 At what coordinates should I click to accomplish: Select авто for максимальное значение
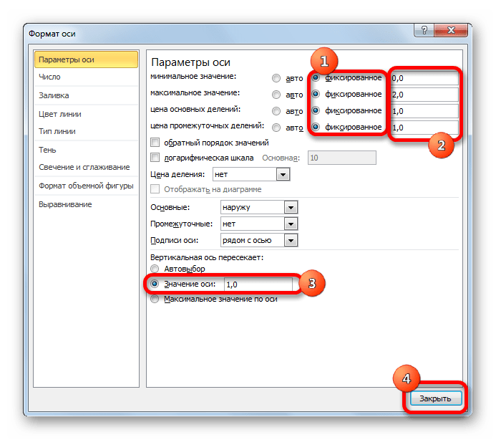click(x=276, y=95)
